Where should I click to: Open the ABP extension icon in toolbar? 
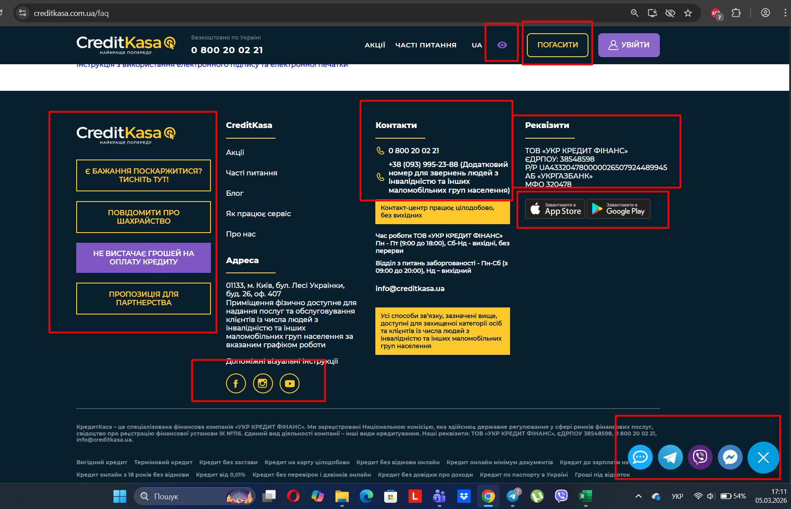717,14
